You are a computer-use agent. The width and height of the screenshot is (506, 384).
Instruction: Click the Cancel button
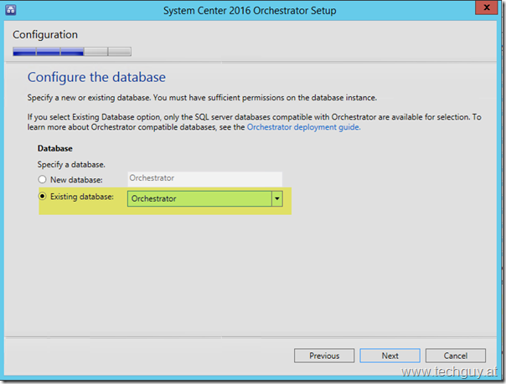[x=456, y=356]
